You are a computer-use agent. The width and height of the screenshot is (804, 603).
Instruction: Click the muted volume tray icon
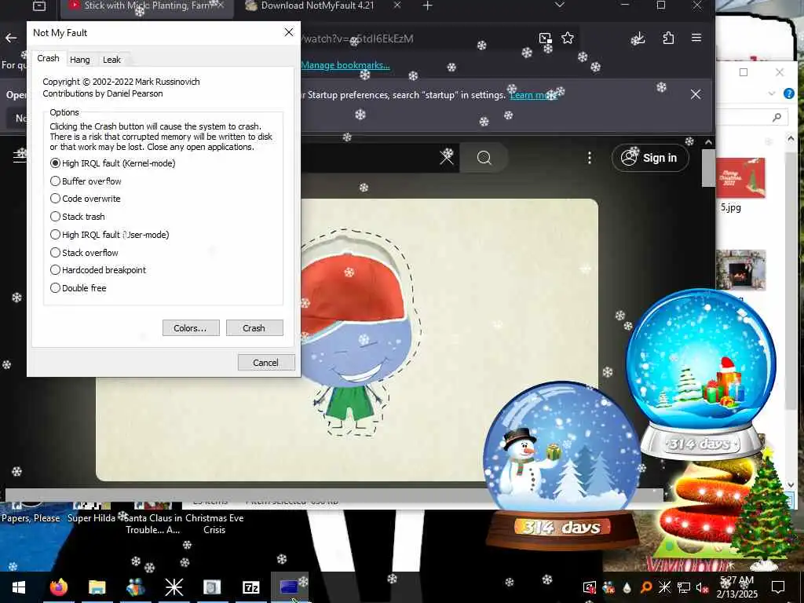[x=702, y=587]
